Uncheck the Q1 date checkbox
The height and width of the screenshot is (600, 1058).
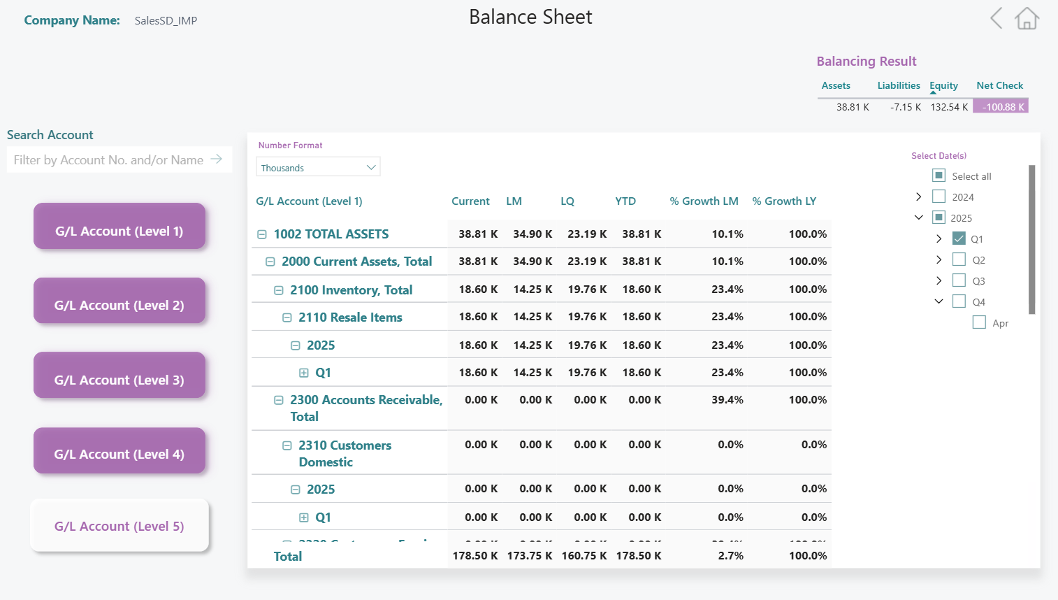(x=959, y=238)
